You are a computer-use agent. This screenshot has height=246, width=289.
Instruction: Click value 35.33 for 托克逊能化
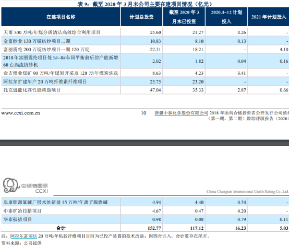(198, 90)
